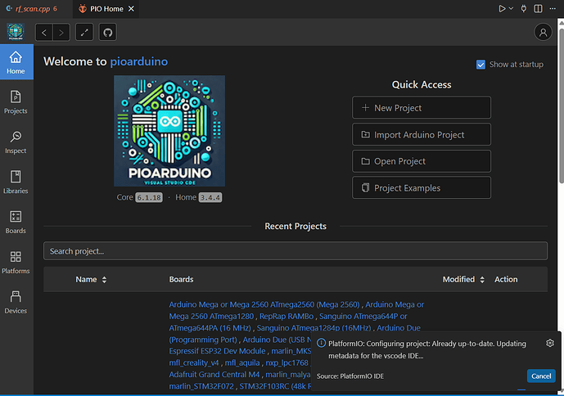Image resolution: width=564 pixels, height=396 pixels.
Task: Uncheck the Show at startup checkbox
Action: click(x=481, y=65)
